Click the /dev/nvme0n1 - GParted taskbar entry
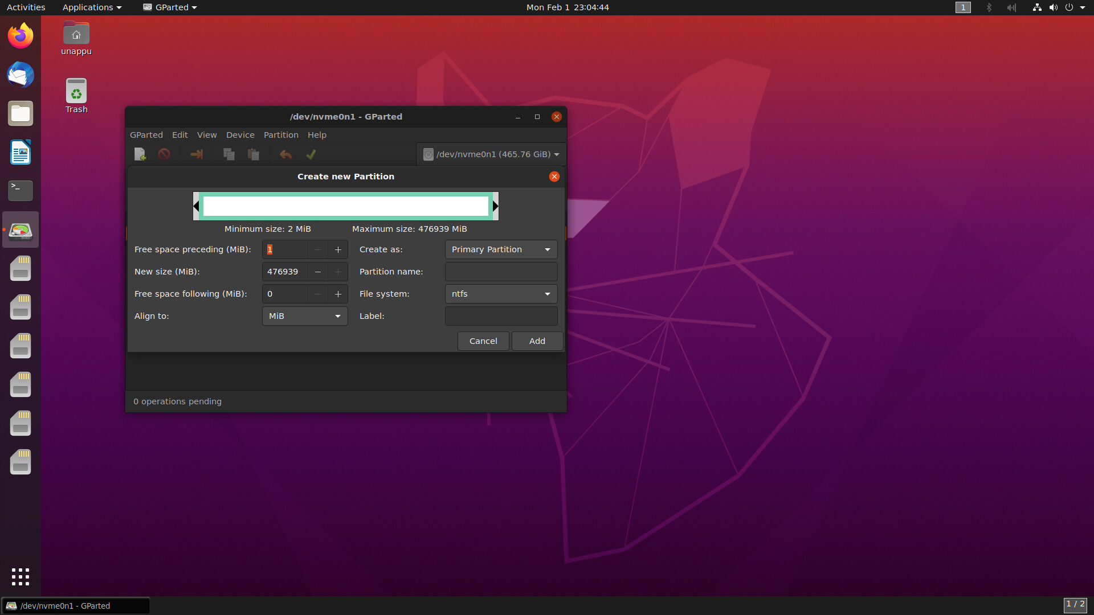The height and width of the screenshot is (615, 1094). pos(76,606)
